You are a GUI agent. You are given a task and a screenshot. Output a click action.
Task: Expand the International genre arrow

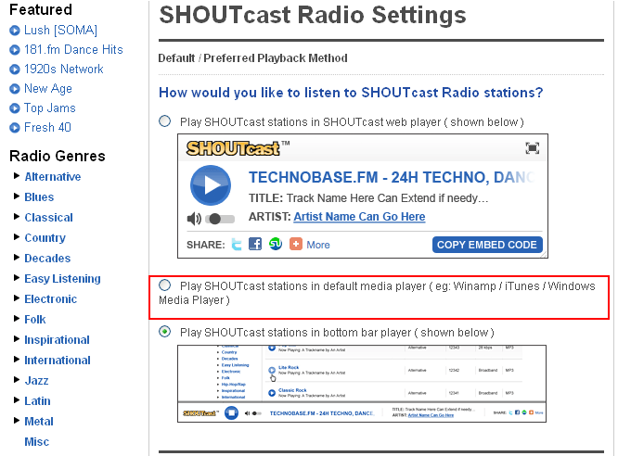pyautogui.click(x=17, y=359)
